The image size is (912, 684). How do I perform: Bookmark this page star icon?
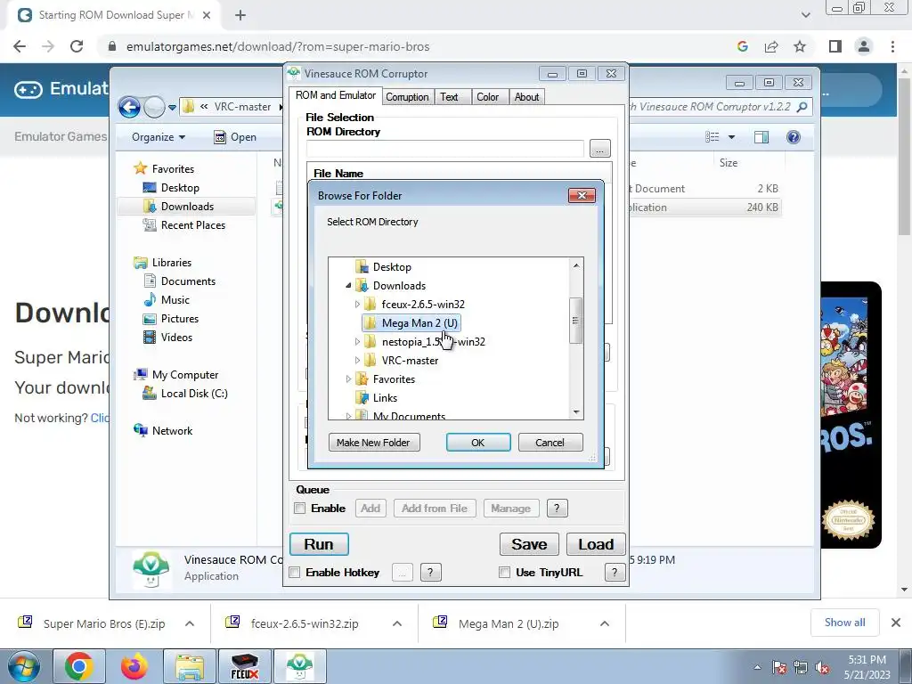click(x=800, y=46)
